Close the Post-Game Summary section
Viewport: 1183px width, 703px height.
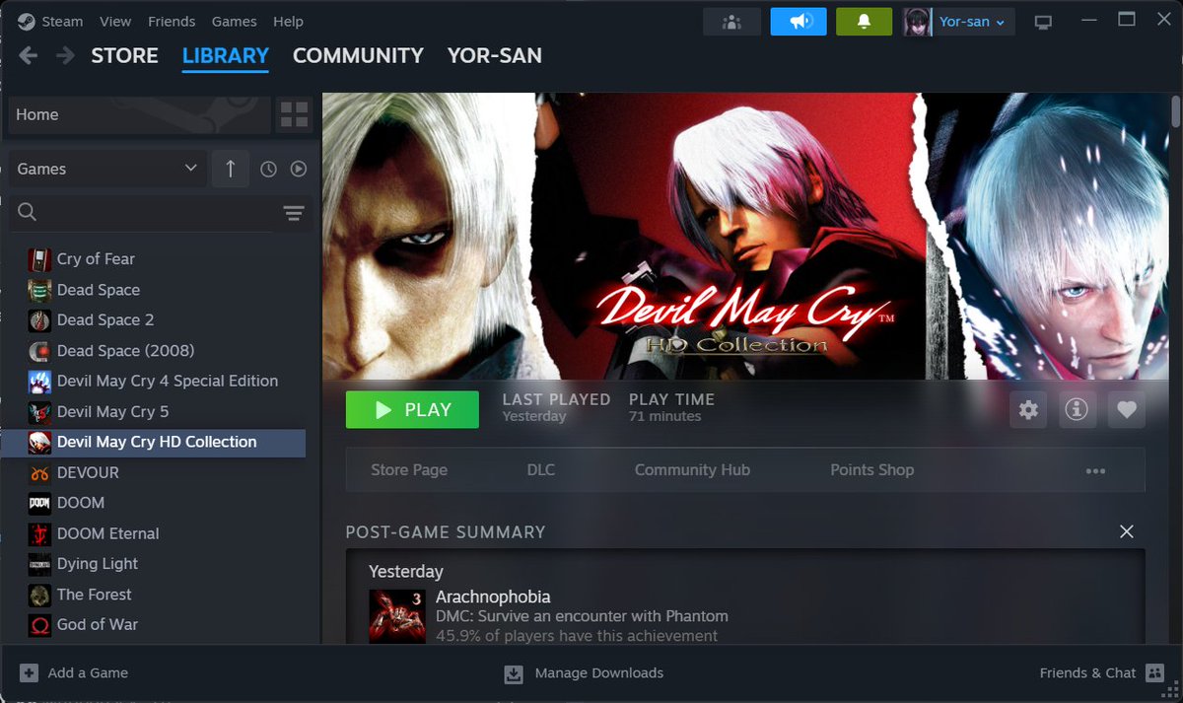1127,532
